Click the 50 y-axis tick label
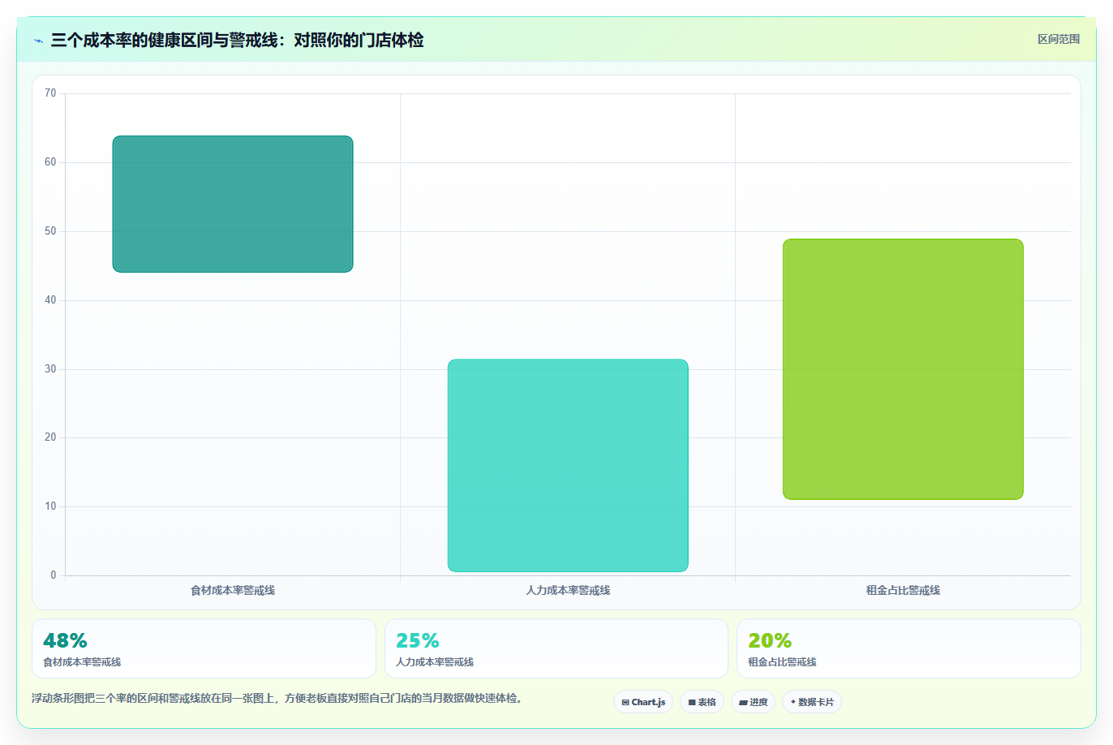 click(50, 231)
